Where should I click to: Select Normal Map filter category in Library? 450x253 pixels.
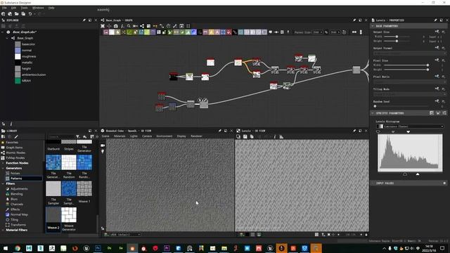point(19,214)
